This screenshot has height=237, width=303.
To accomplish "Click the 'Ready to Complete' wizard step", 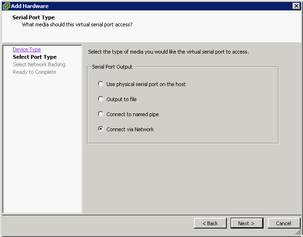I will pyautogui.click(x=34, y=72).
